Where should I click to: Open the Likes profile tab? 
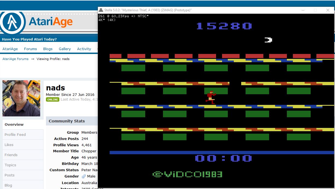coord(9,145)
